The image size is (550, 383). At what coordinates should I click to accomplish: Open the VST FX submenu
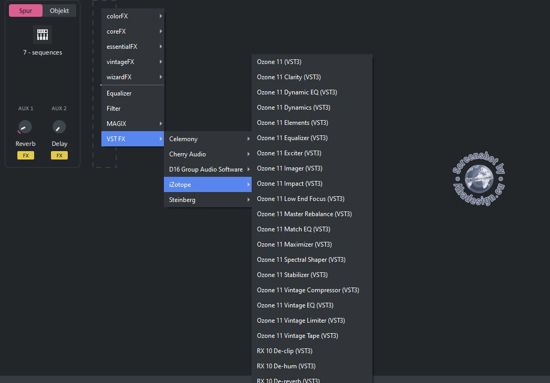133,139
